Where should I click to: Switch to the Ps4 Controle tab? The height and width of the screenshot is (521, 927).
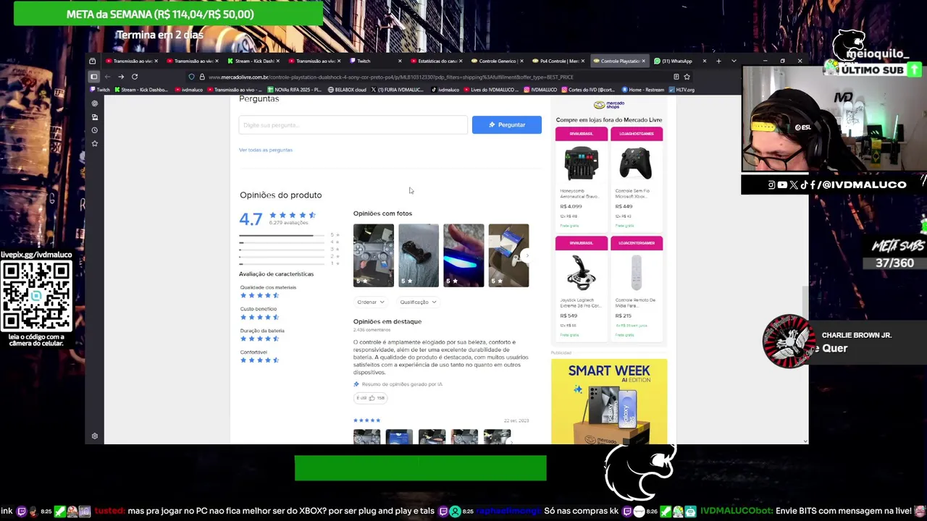pos(558,61)
